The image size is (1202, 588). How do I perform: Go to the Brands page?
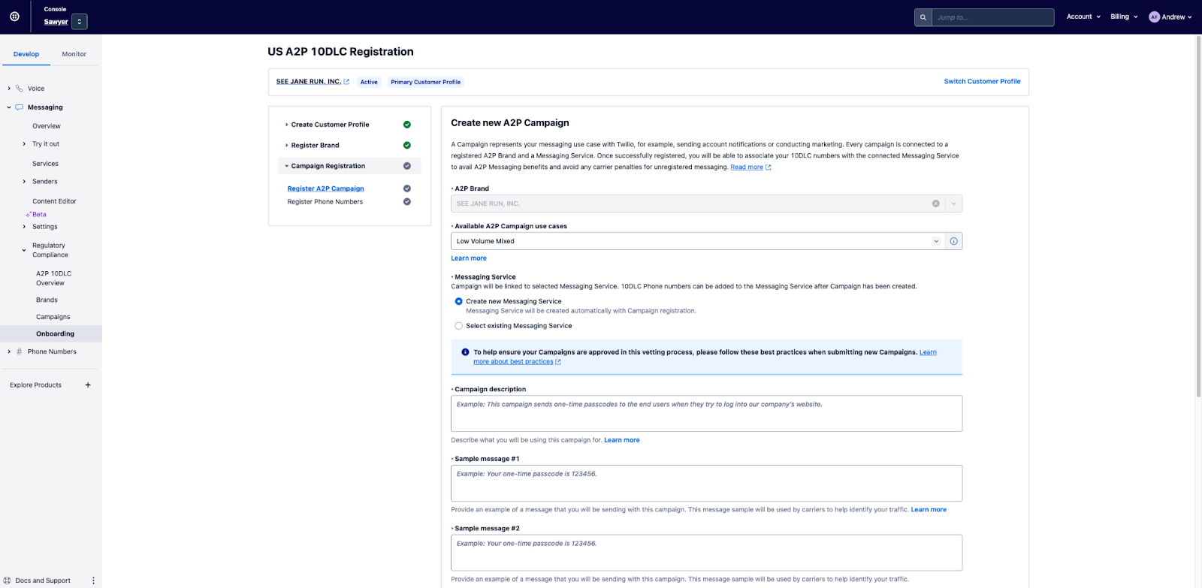tap(47, 300)
